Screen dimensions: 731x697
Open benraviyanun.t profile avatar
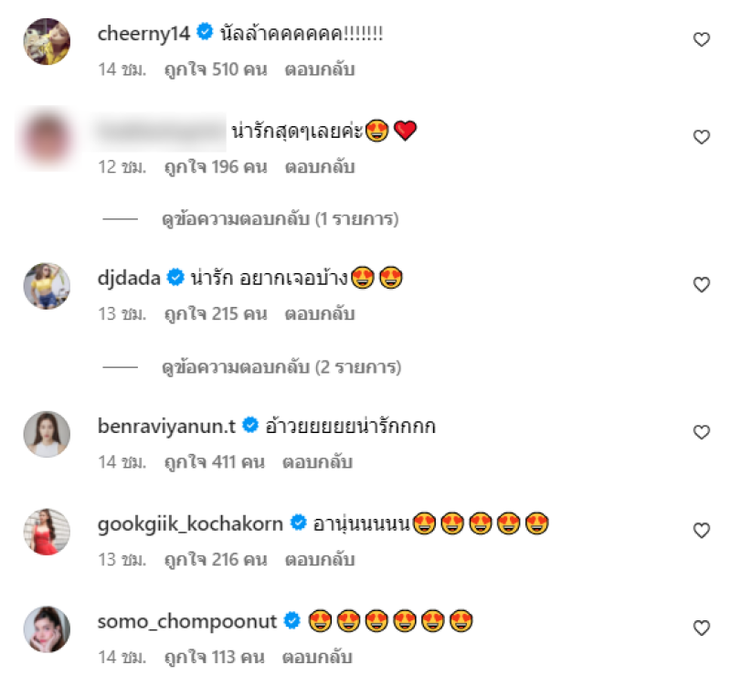point(47,433)
